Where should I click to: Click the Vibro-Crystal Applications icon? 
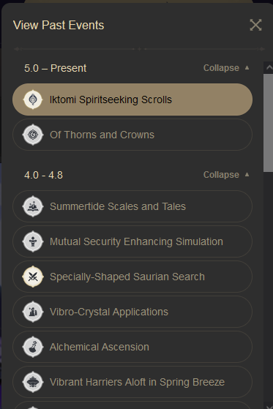pos(33,312)
